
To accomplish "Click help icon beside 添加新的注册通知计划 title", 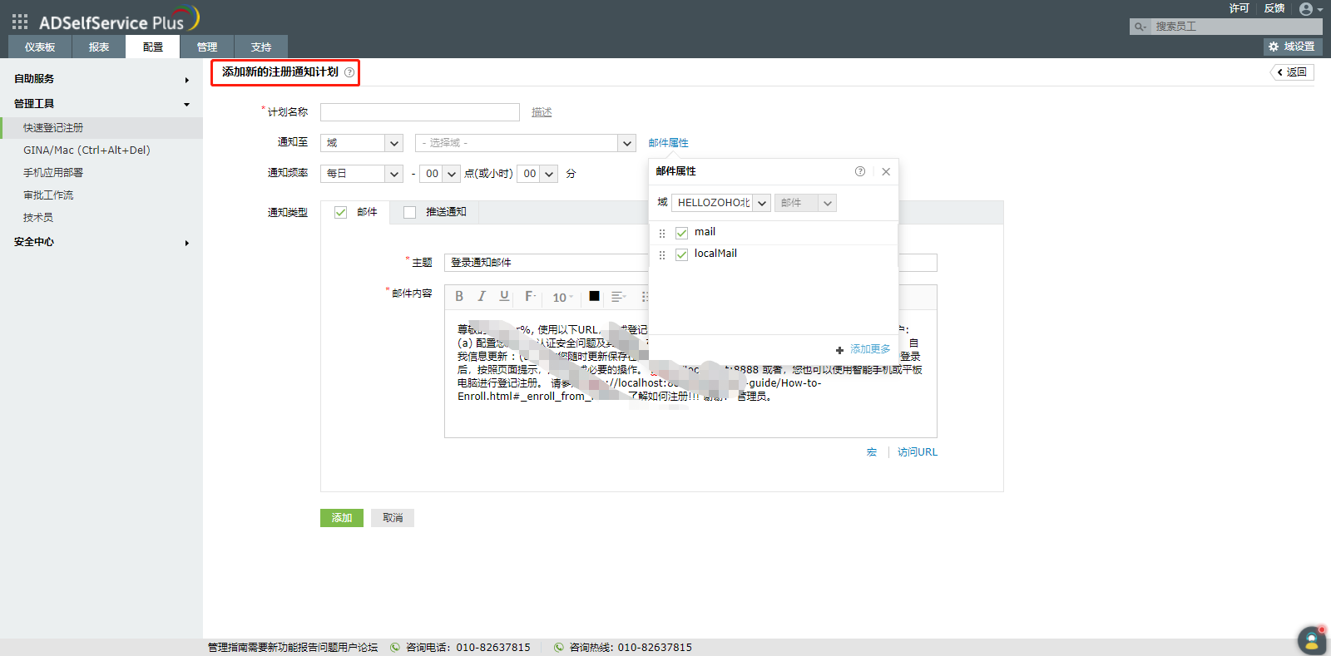I will point(349,73).
